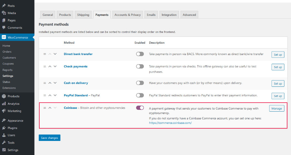Click the Media icon in sidebar

(4, 13)
